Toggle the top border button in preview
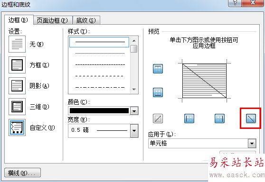 pyautogui.click(x=158, y=69)
